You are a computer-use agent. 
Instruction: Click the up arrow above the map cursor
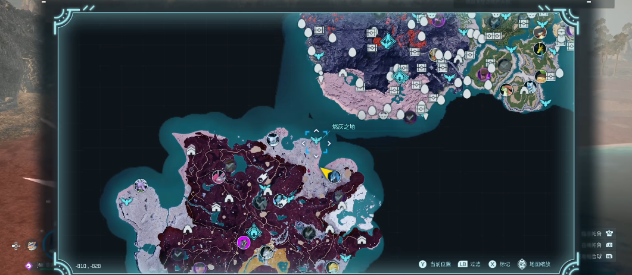[316, 131]
